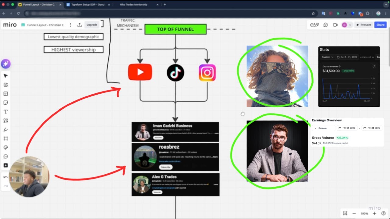Open the 190% zoom level menu
The height and width of the screenshot is (219, 390).
(x=364, y=214)
